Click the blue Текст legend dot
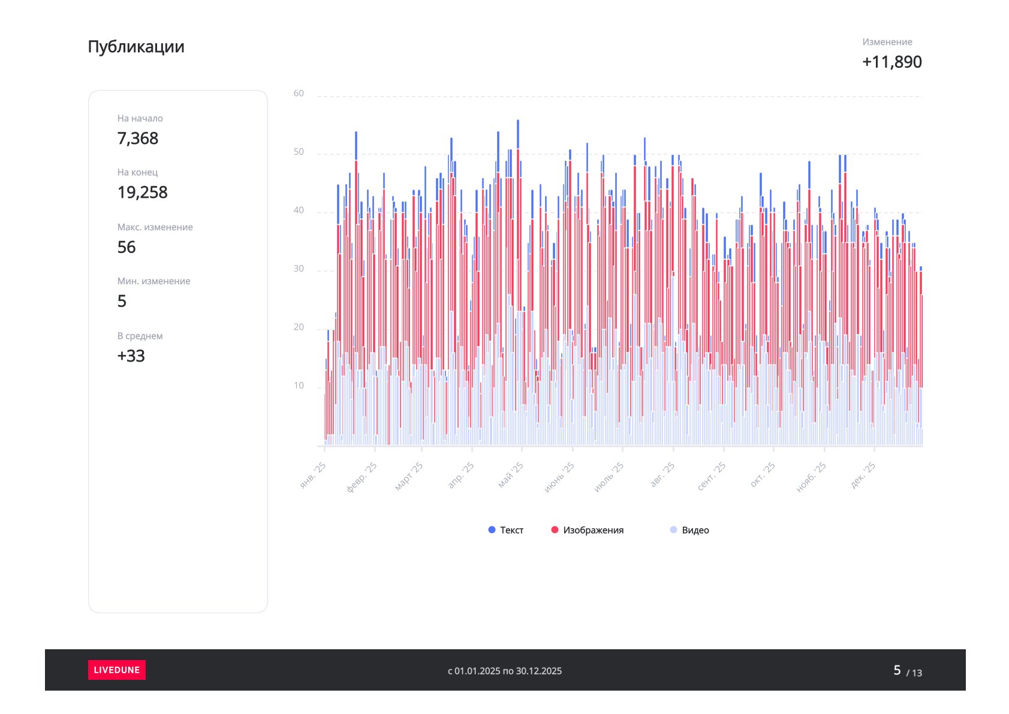 click(492, 530)
